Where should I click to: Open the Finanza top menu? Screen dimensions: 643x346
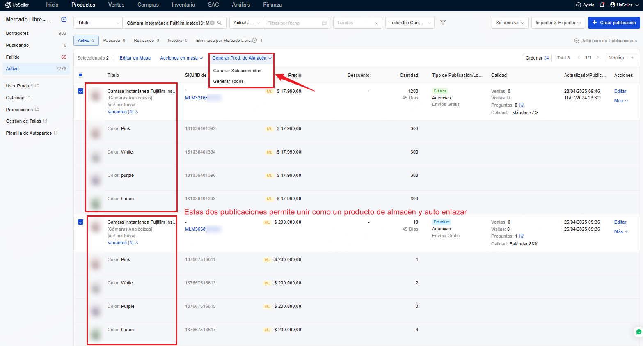point(272,5)
